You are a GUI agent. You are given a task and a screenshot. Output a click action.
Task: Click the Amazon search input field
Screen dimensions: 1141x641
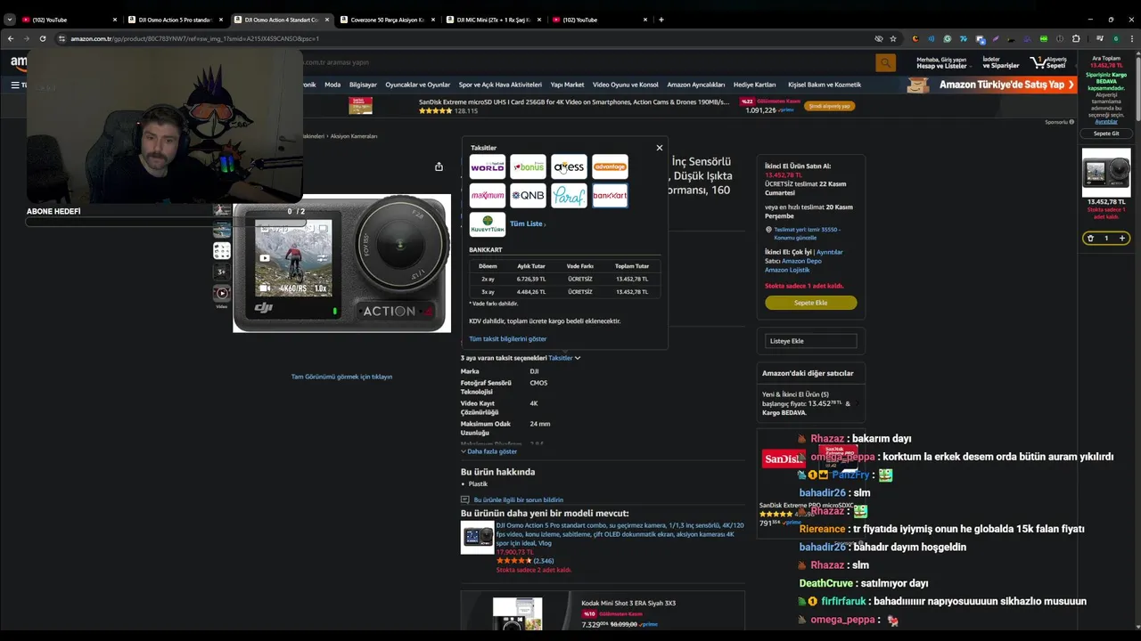(x=588, y=62)
